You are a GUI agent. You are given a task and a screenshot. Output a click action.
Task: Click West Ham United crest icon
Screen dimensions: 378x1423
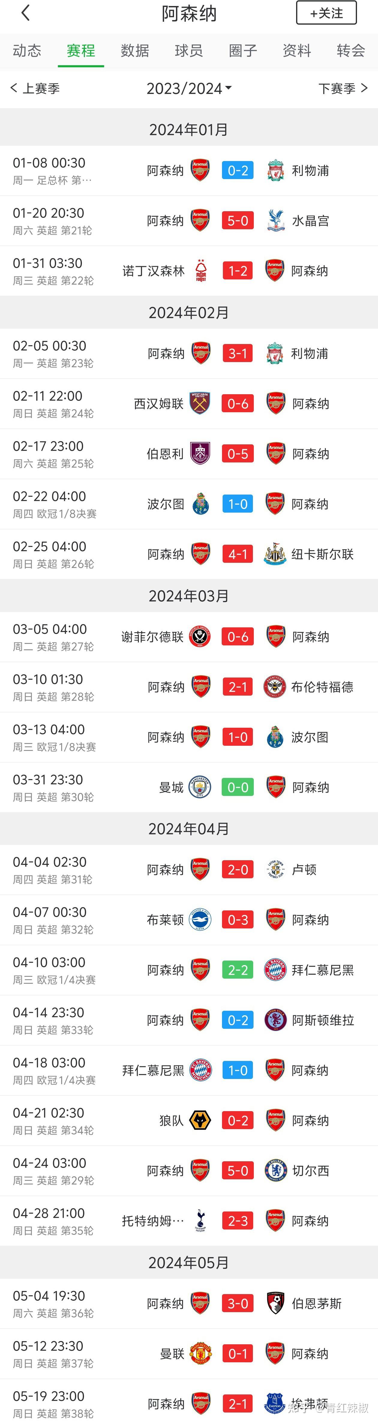click(x=200, y=403)
